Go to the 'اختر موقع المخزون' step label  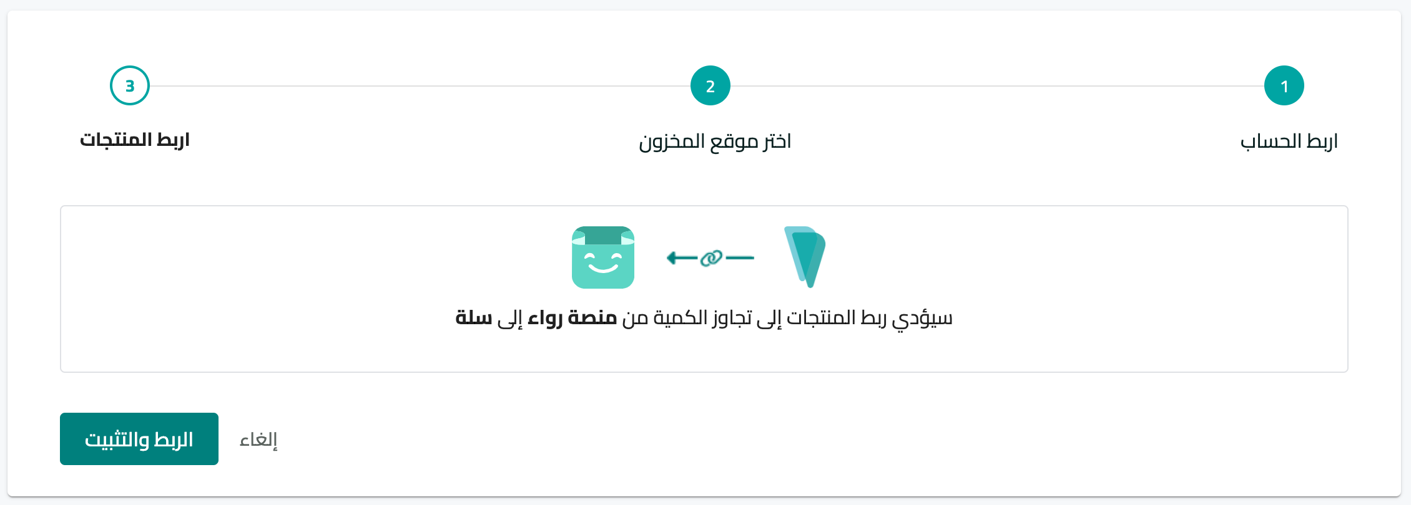(715, 142)
